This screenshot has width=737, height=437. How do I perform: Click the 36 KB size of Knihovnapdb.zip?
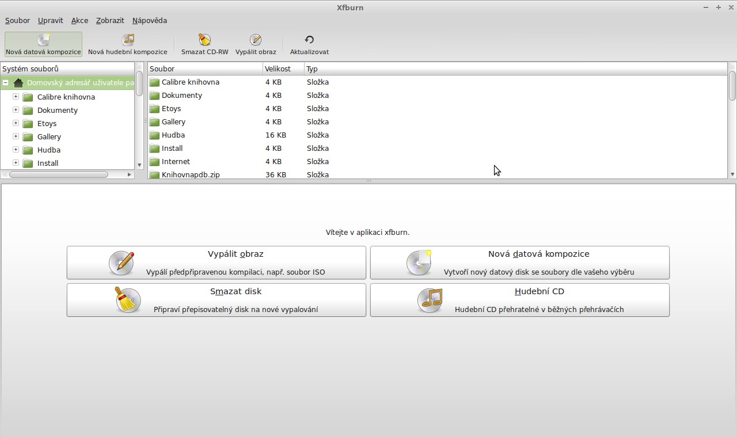point(276,174)
